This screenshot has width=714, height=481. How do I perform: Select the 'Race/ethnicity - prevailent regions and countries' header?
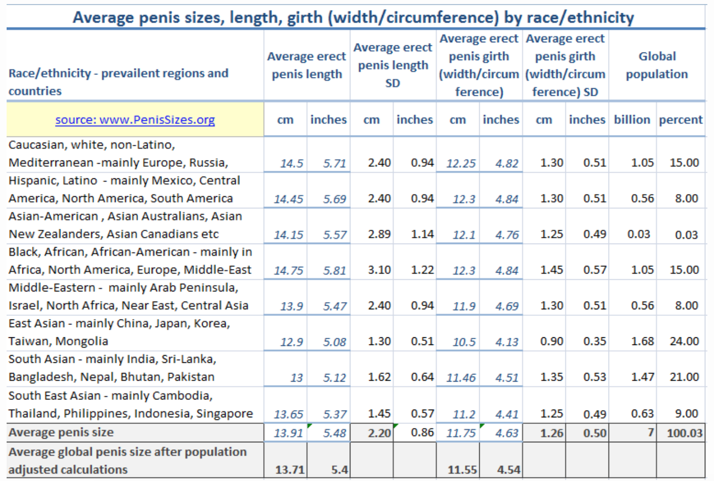tap(119, 82)
